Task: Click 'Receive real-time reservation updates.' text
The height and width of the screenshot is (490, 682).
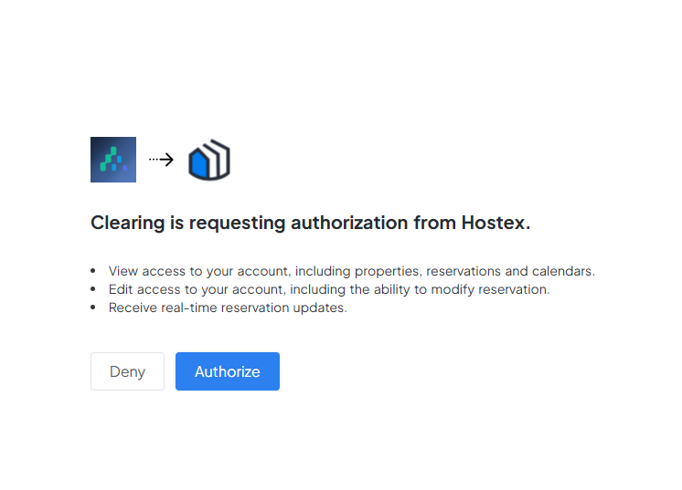Action: pos(228,308)
